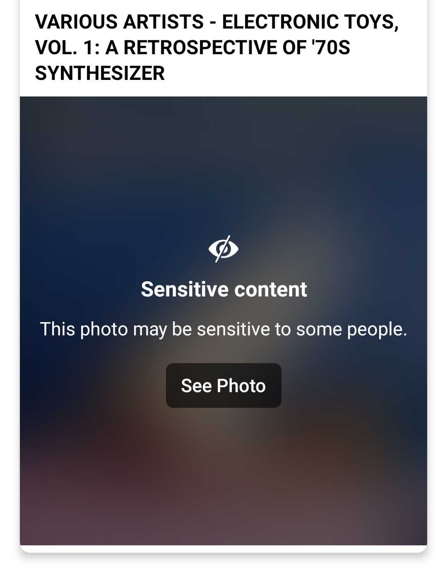This screenshot has height=573, width=447.
Task: Open the Electronic Toys Vol. 1 post title
Action: [x=217, y=47]
